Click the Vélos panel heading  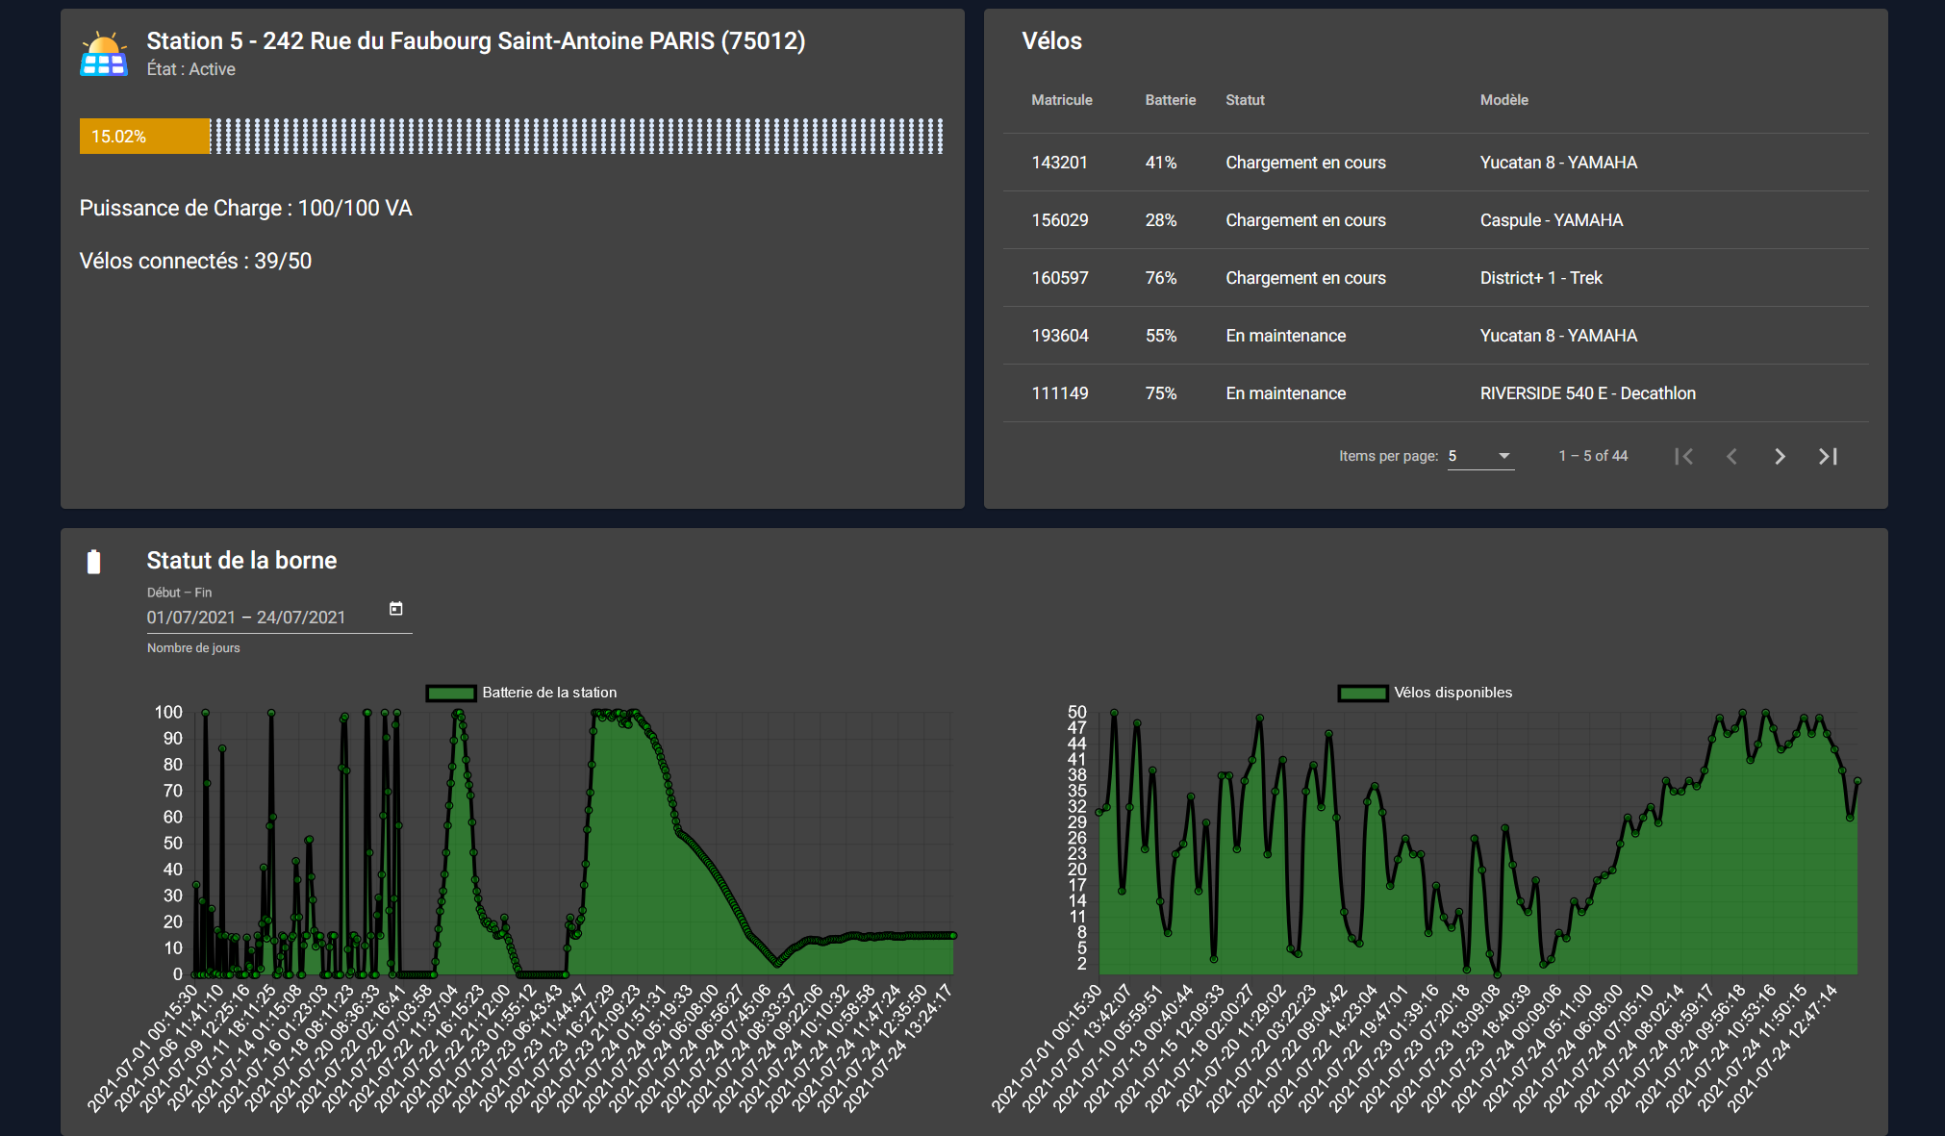tap(1051, 41)
